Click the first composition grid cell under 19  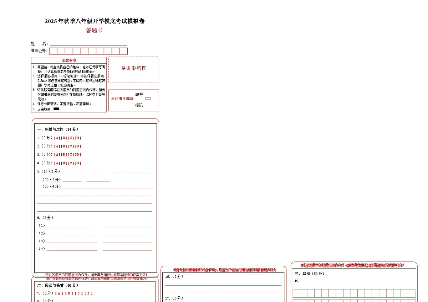click(x=296, y=293)
